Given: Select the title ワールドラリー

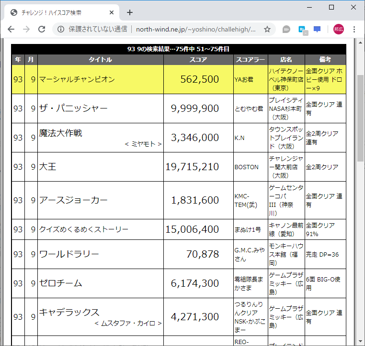Looking at the screenshot, I should (x=69, y=254).
